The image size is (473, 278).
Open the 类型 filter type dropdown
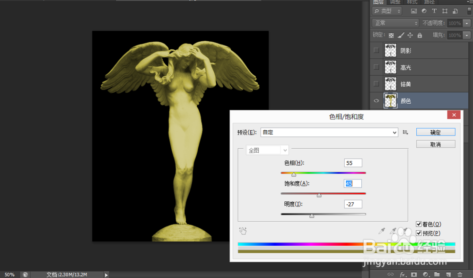click(x=387, y=11)
